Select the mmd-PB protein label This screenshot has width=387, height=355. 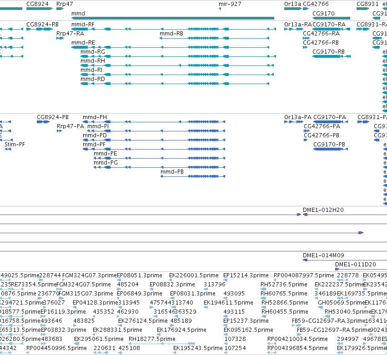point(172,172)
